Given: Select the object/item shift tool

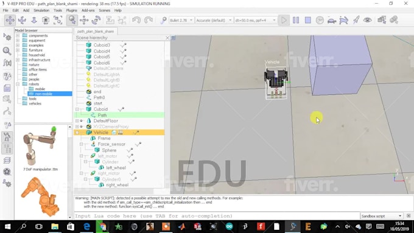Looking at the screenshot, I should tap(84, 20).
